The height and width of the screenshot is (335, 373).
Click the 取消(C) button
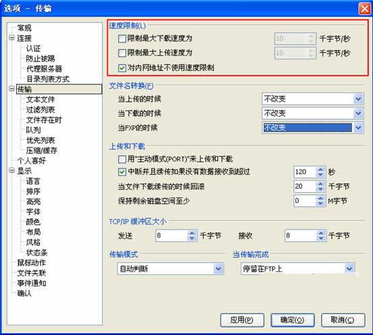pos(343,320)
